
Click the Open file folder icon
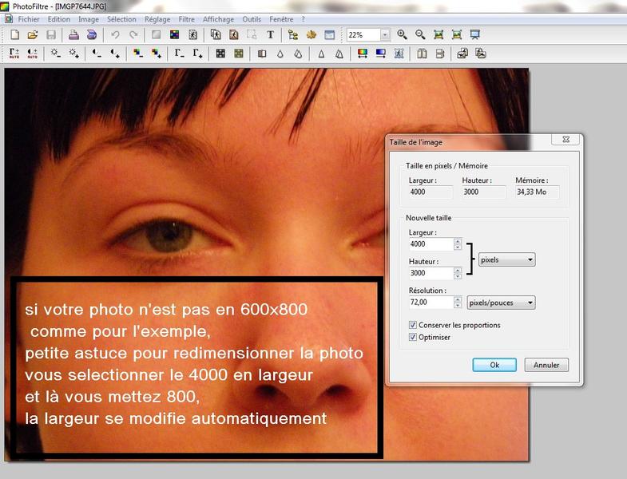[x=33, y=35]
